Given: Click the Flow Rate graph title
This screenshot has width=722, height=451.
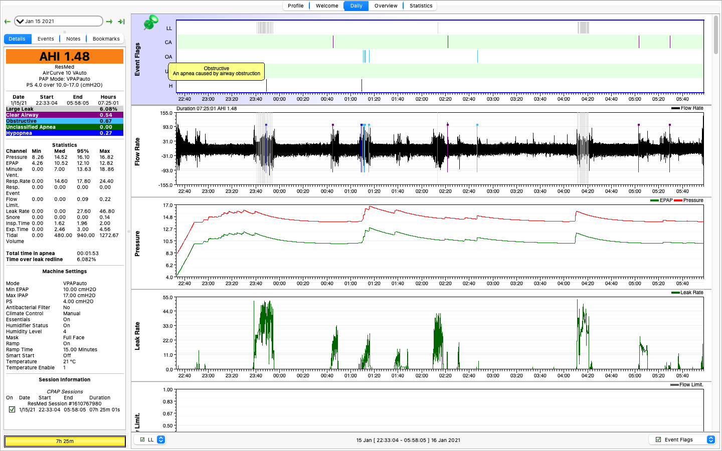Looking at the screenshot, I should (137, 152).
